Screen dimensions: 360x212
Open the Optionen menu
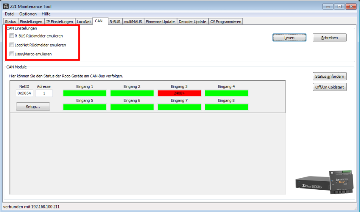tap(28, 14)
